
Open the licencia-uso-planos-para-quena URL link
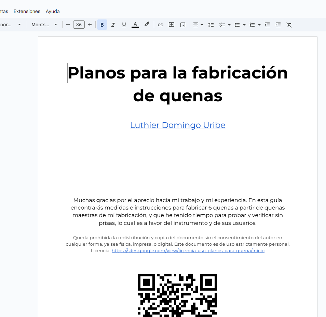point(188,250)
